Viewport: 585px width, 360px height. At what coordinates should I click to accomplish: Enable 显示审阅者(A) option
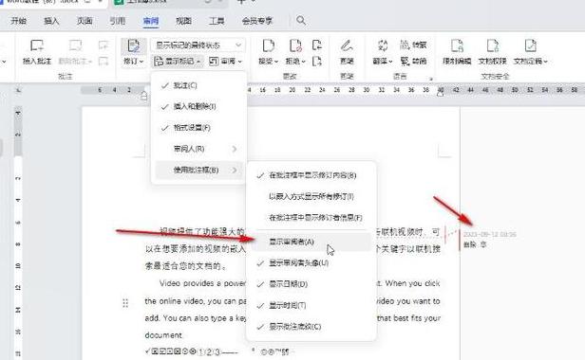[311, 242]
